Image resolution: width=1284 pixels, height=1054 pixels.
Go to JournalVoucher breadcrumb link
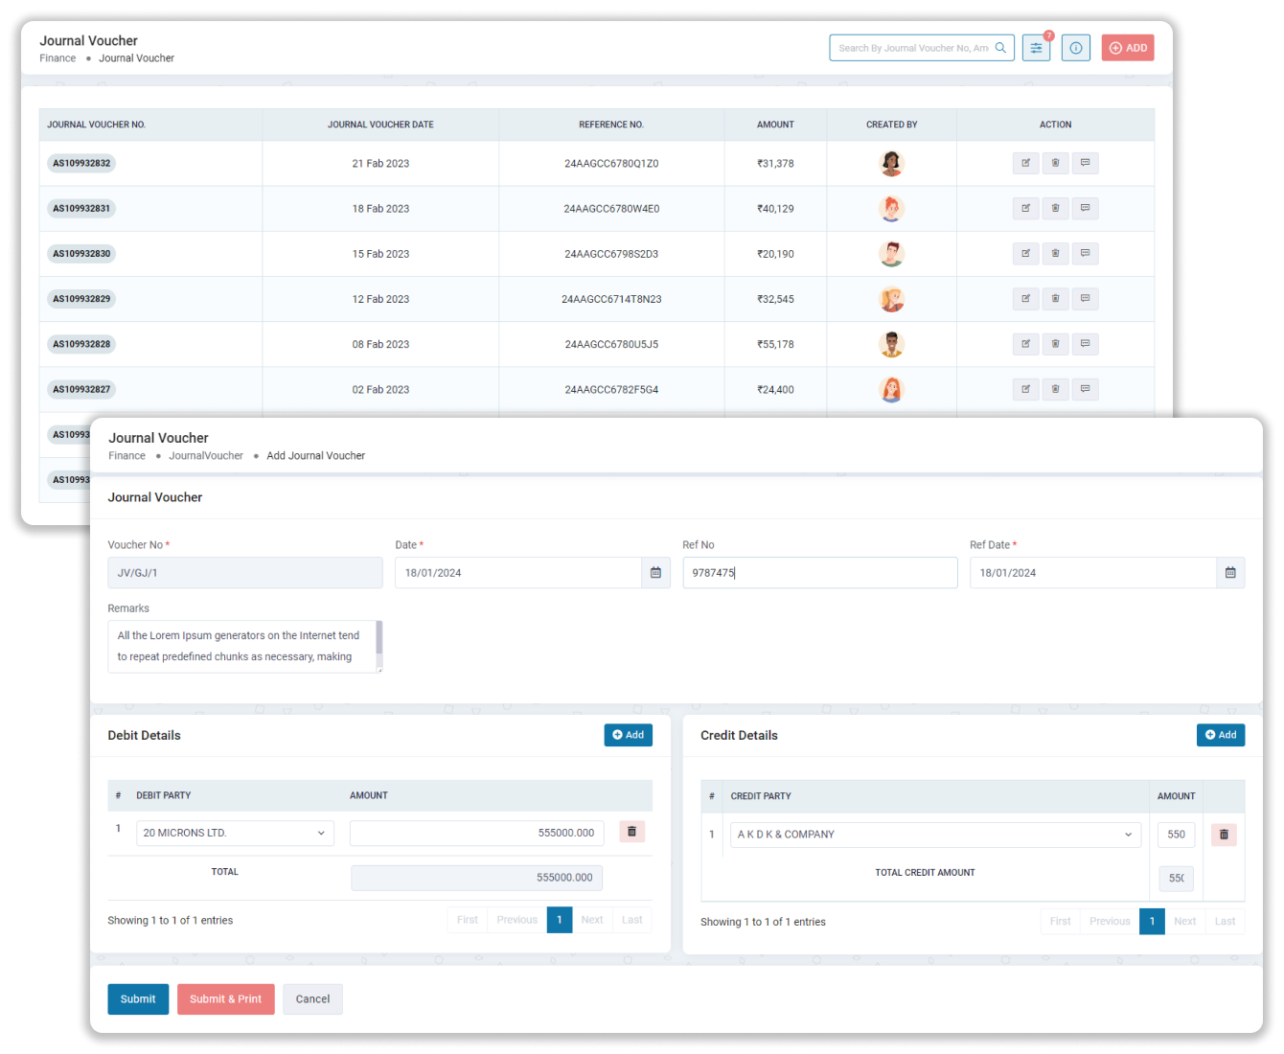point(206,456)
